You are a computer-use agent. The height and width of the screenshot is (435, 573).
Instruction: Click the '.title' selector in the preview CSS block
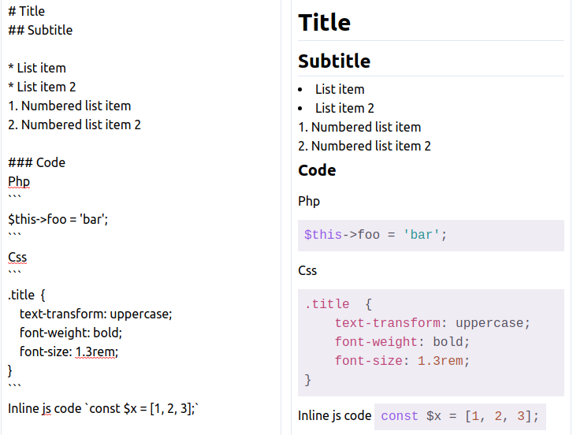click(x=326, y=304)
